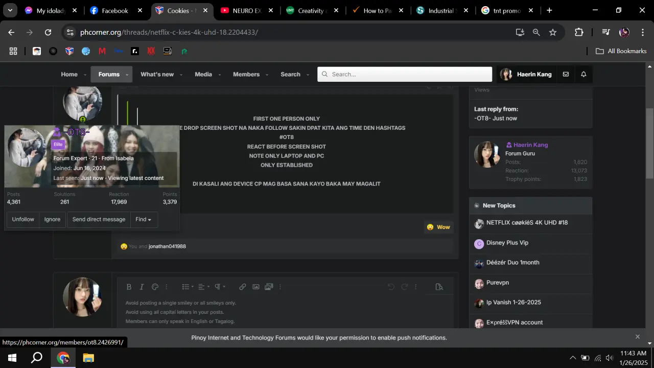Click Send direct message button
The image size is (654, 368).
pos(99,219)
